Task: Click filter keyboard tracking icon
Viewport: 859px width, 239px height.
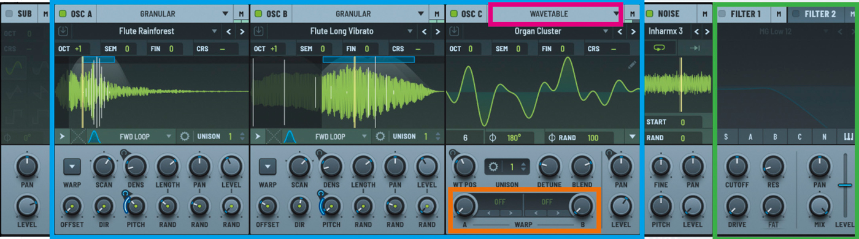Action: coord(849,137)
